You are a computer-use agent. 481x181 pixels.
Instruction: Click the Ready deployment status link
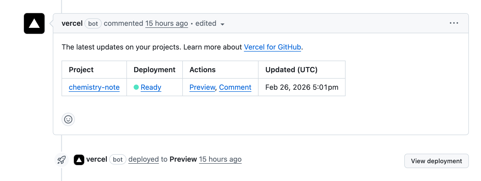tap(151, 87)
